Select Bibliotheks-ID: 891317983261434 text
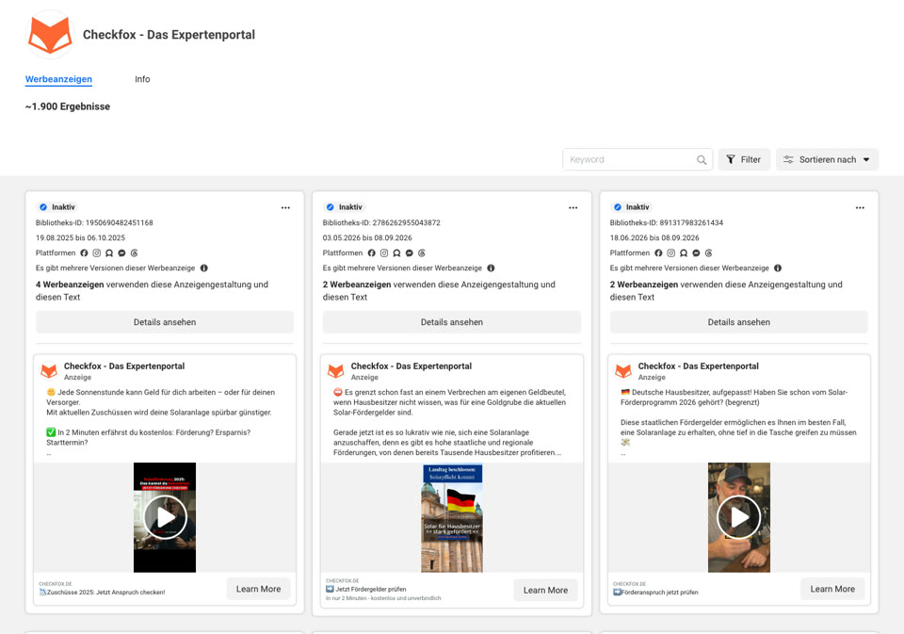Image resolution: width=904 pixels, height=634 pixels. [x=667, y=222]
